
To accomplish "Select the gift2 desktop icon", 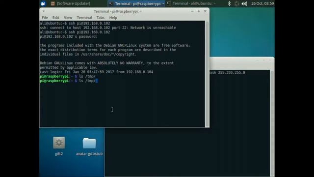I will 59,146.
